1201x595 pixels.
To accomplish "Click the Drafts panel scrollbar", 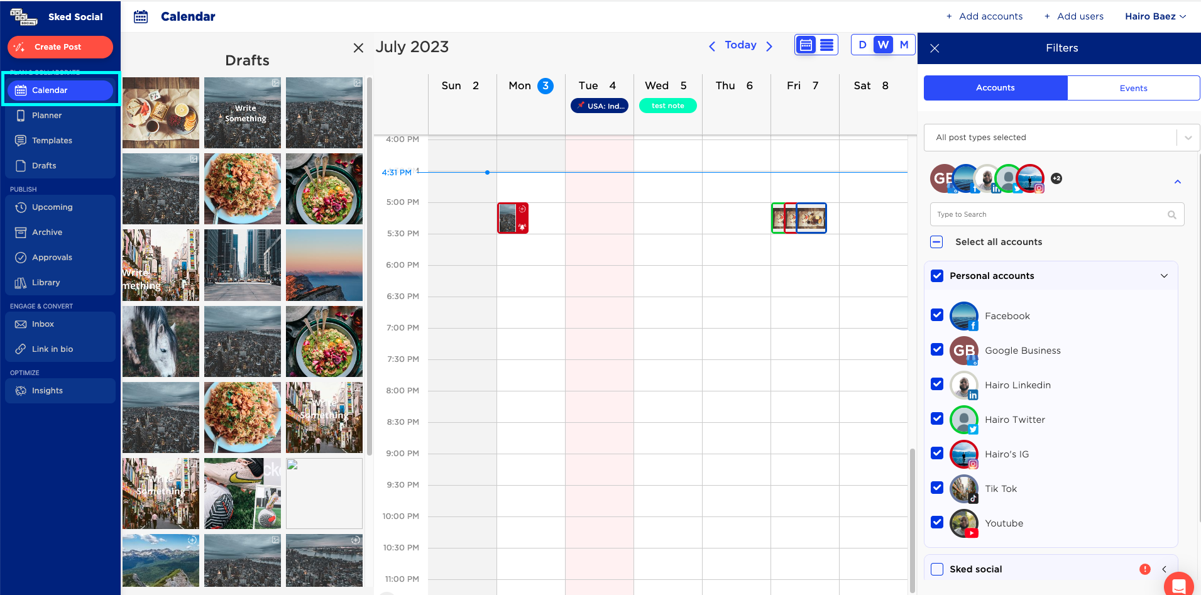I will point(370,266).
